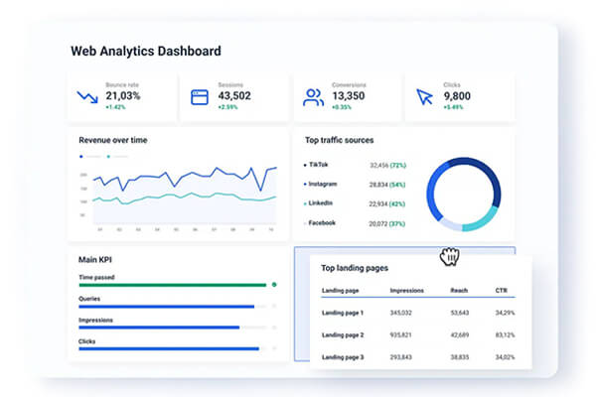Sort table by the CTR column header
Image resolution: width=596 pixels, height=397 pixels.
coord(502,291)
